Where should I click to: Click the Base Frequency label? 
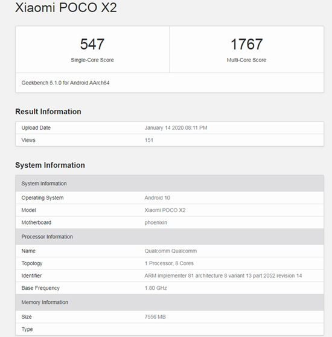(40, 288)
